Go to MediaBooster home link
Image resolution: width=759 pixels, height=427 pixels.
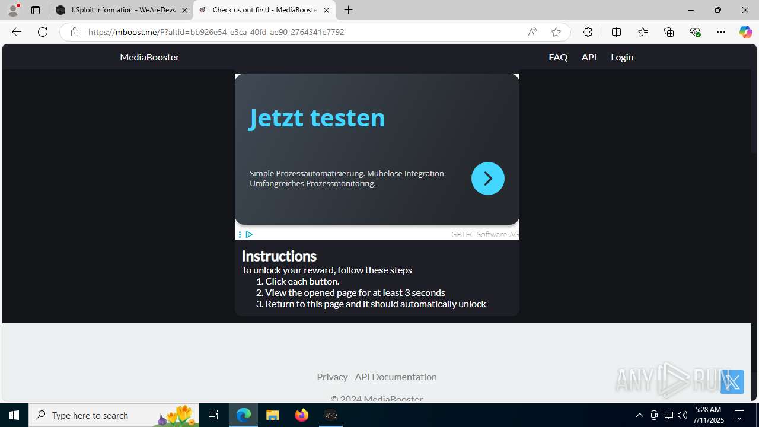point(149,57)
